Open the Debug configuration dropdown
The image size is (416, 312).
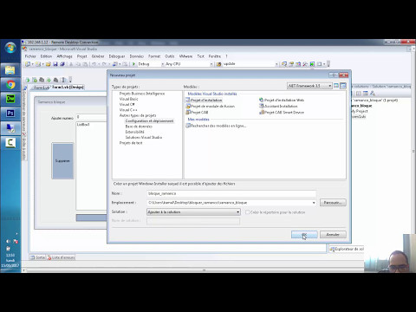tap(162, 64)
